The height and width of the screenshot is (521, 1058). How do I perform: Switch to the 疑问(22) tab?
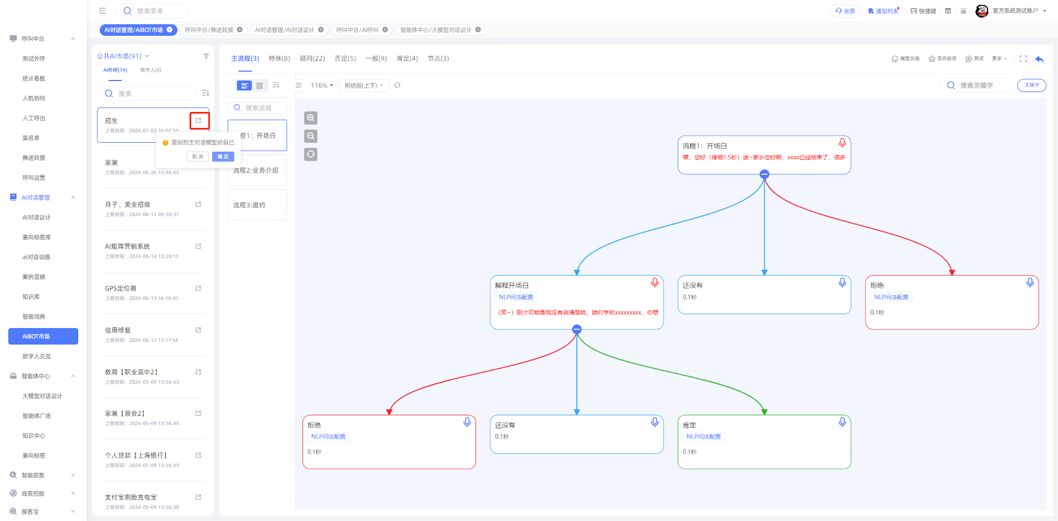click(x=312, y=58)
